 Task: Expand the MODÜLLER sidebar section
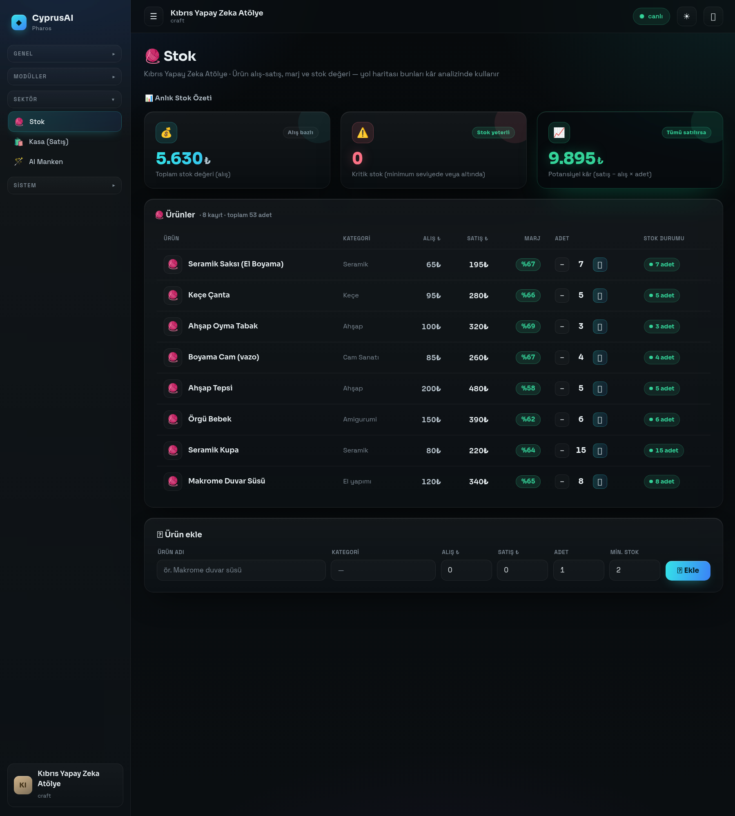pos(65,76)
